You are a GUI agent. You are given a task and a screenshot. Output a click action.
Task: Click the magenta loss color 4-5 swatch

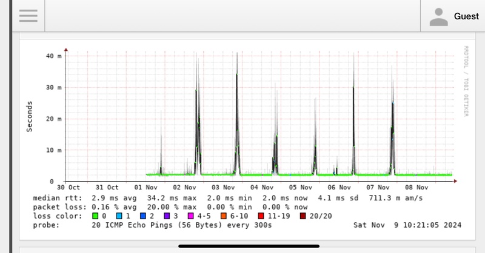tap(190, 216)
